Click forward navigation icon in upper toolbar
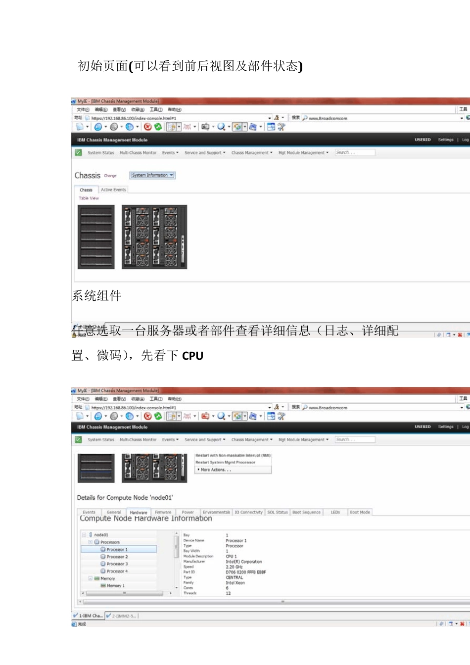Image resolution: width=470 pixels, height=665 pixels. (x=114, y=127)
